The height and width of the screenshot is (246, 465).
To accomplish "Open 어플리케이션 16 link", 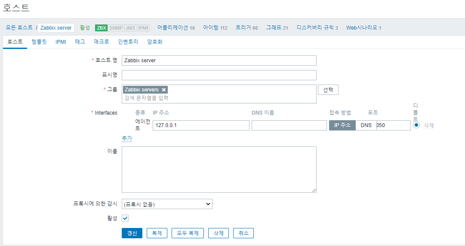I will pyautogui.click(x=176, y=27).
